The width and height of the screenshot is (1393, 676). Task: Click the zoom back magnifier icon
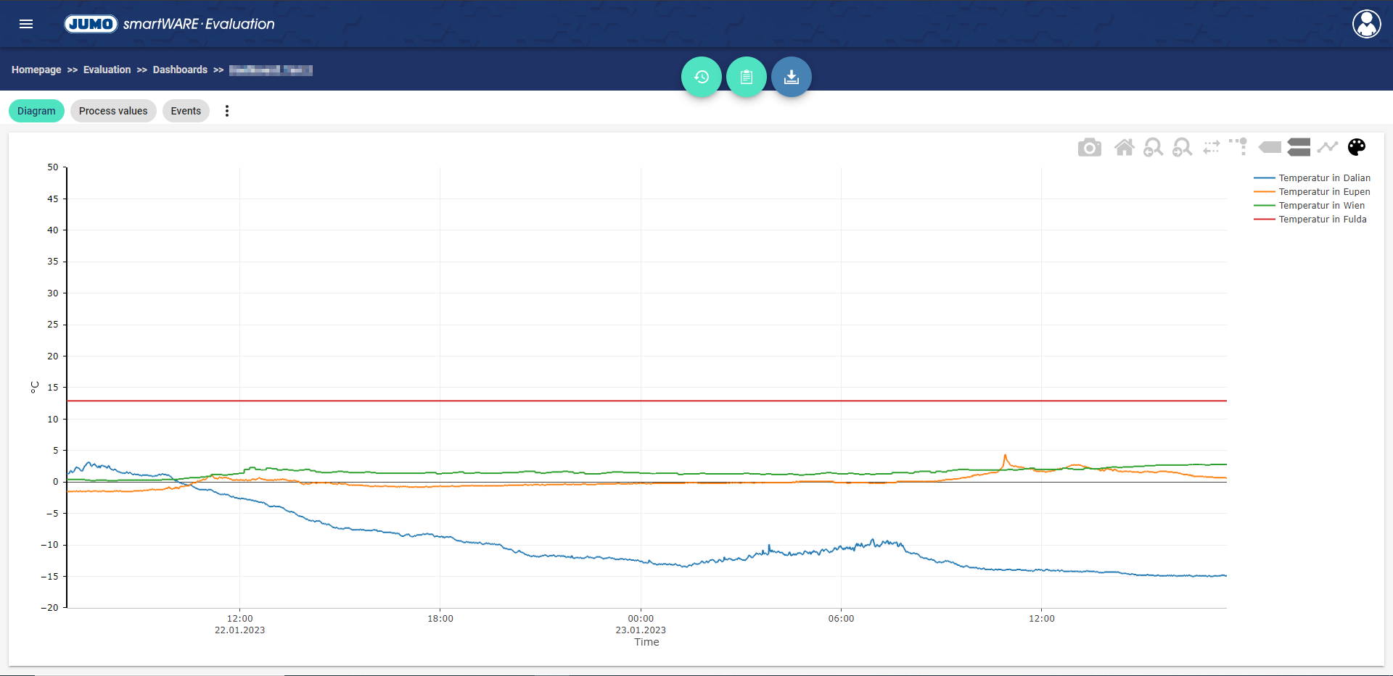tap(1153, 148)
